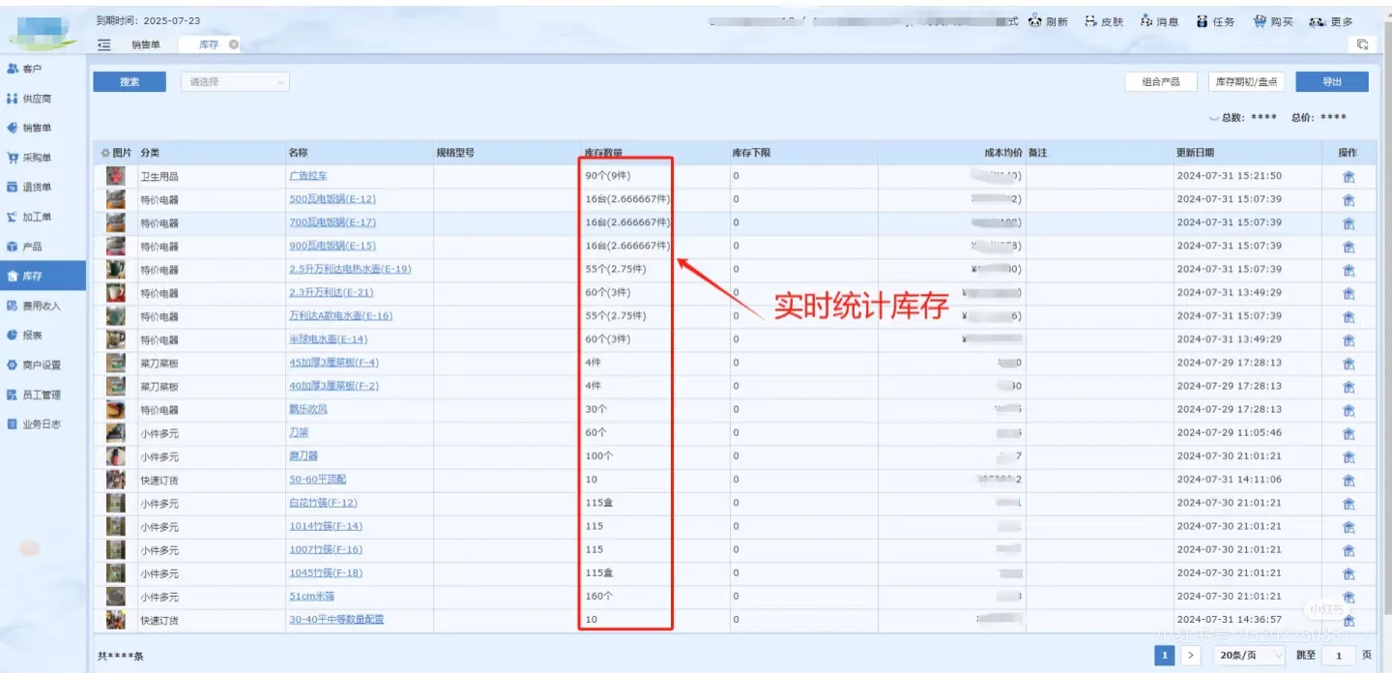Open the 2.3升万利达(E-21) link

coord(332,292)
